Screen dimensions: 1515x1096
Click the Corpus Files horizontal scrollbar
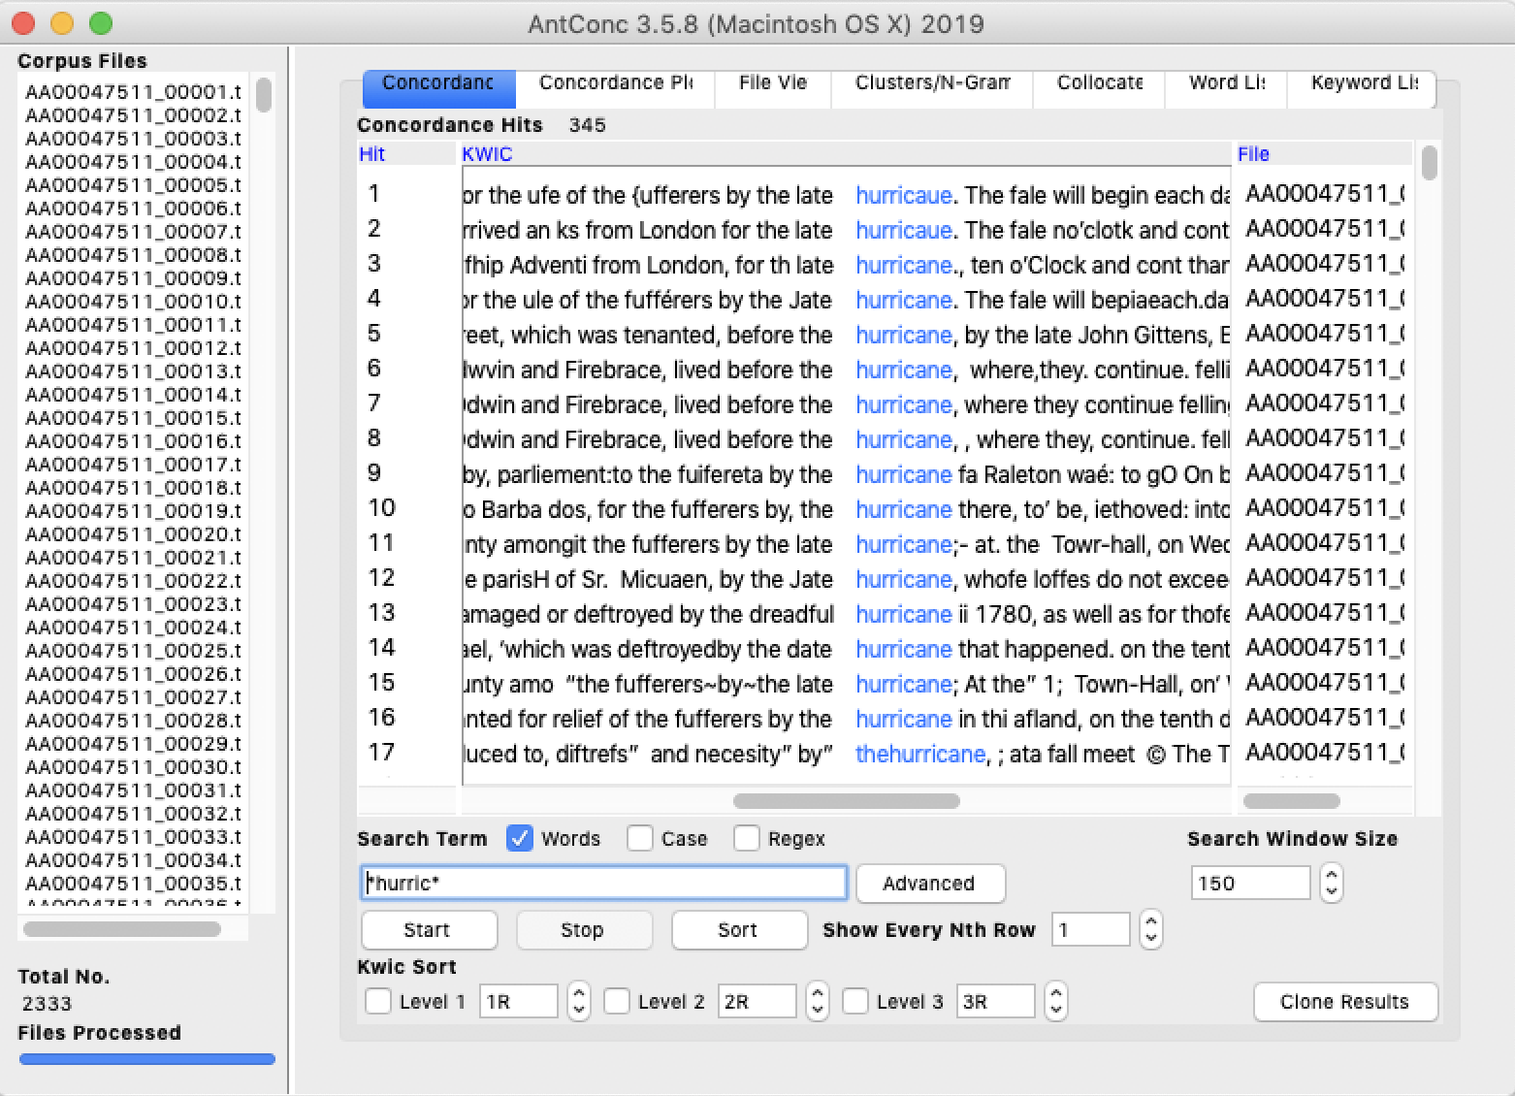click(x=121, y=929)
